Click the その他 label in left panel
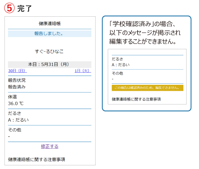 coord(15,130)
